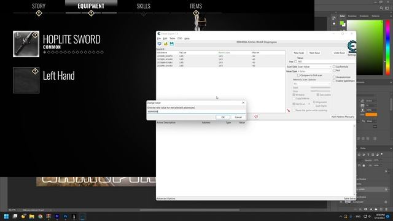Select the EQUIPMENT tab in game

point(91,6)
